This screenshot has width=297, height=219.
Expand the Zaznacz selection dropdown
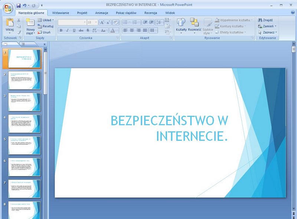tap(268, 32)
